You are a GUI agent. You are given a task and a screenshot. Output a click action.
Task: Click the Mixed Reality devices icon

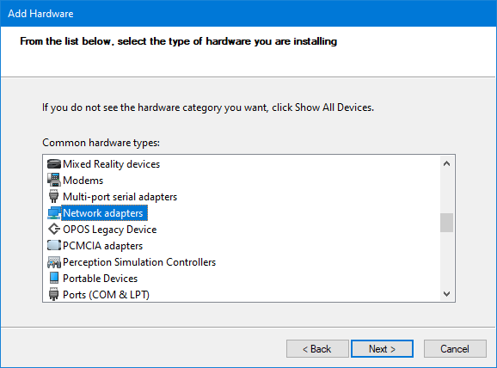[x=54, y=164]
